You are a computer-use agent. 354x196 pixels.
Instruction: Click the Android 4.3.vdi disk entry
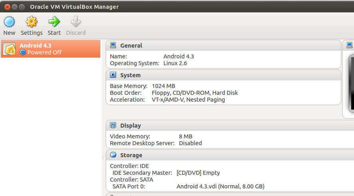(x=220, y=186)
